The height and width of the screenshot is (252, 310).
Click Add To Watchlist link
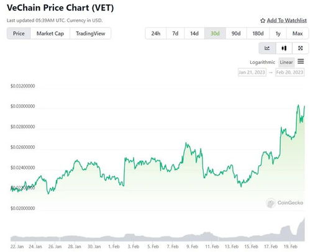(286, 20)
